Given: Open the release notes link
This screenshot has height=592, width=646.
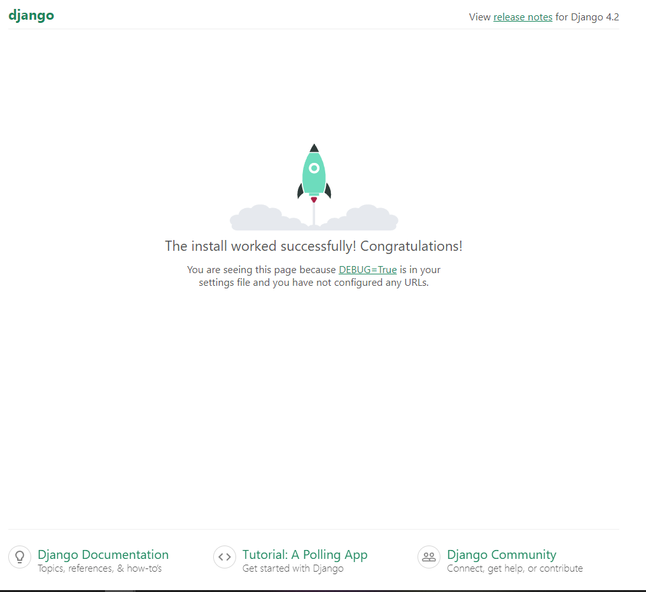Looking at the screenshot, I should coord(523,17).
